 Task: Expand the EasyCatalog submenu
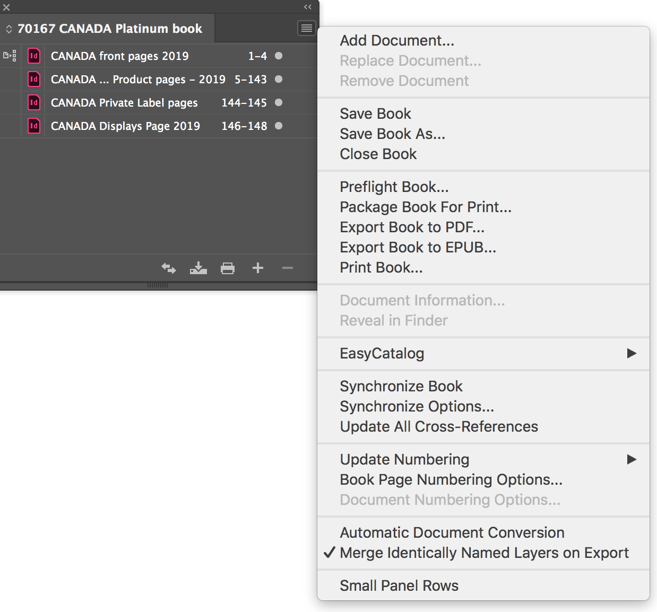(382, 353)
